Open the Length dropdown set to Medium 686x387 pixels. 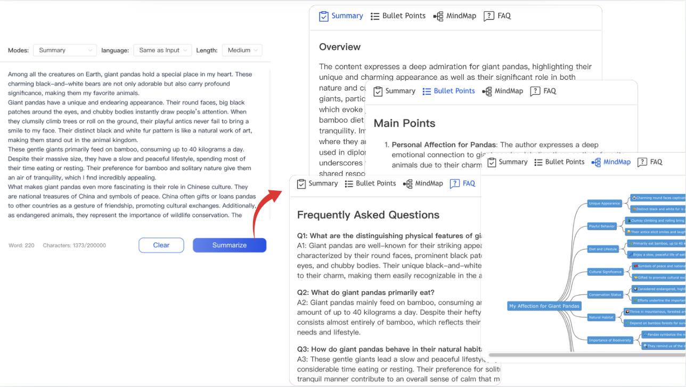[242, 50]
